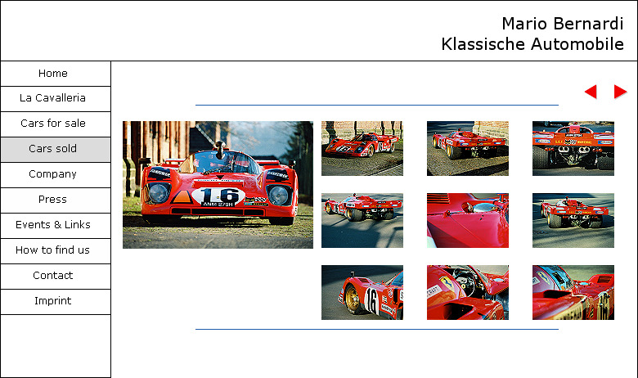Open second-row right thumbnail of rear view in shadow
Screen dimensions: 638x378
coord(573,220)
